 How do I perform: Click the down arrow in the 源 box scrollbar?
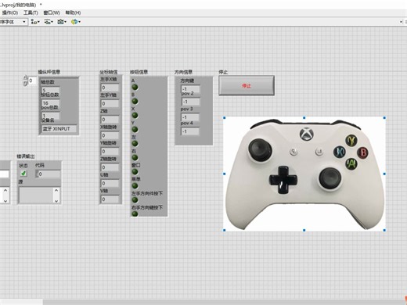click(56, 200)
